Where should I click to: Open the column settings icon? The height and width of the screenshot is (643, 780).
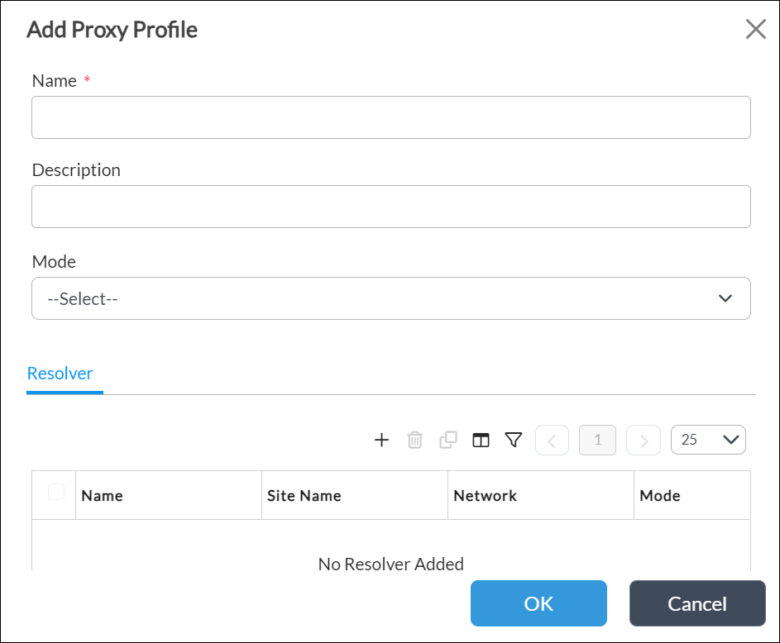click(x=481, y=440)
